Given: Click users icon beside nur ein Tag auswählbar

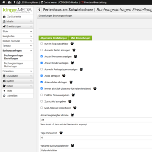Looking at the screenshot, I should pos(72,44).
